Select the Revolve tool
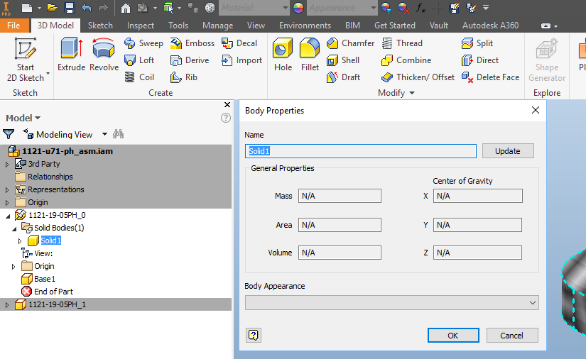Image resolution: width=586 pixels, height=359 pixels. (104, 55)
